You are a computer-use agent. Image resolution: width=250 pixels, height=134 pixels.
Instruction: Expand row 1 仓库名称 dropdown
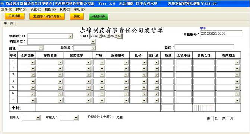pos(32,62)
